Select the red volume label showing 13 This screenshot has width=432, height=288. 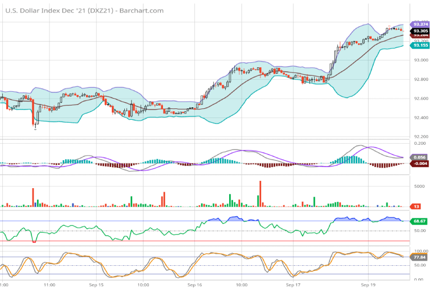[417, 206]
